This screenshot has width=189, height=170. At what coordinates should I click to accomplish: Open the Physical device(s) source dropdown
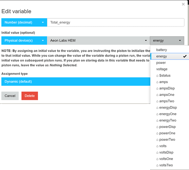[24, 40]
